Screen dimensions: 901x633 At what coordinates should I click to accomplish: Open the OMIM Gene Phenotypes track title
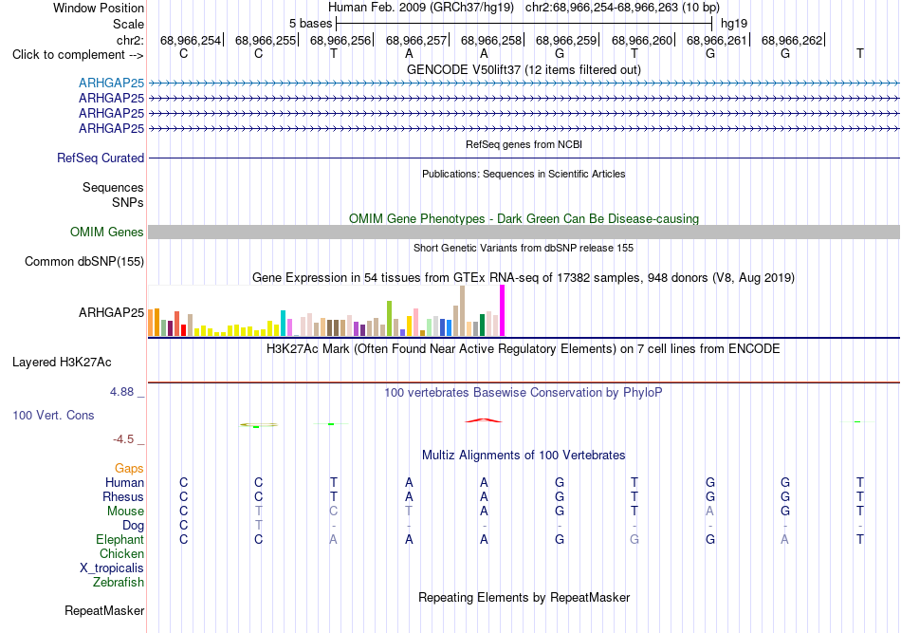[x=524, y=218]
